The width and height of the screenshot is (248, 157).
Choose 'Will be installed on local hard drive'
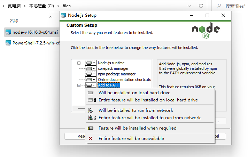[x=134, y=92]
